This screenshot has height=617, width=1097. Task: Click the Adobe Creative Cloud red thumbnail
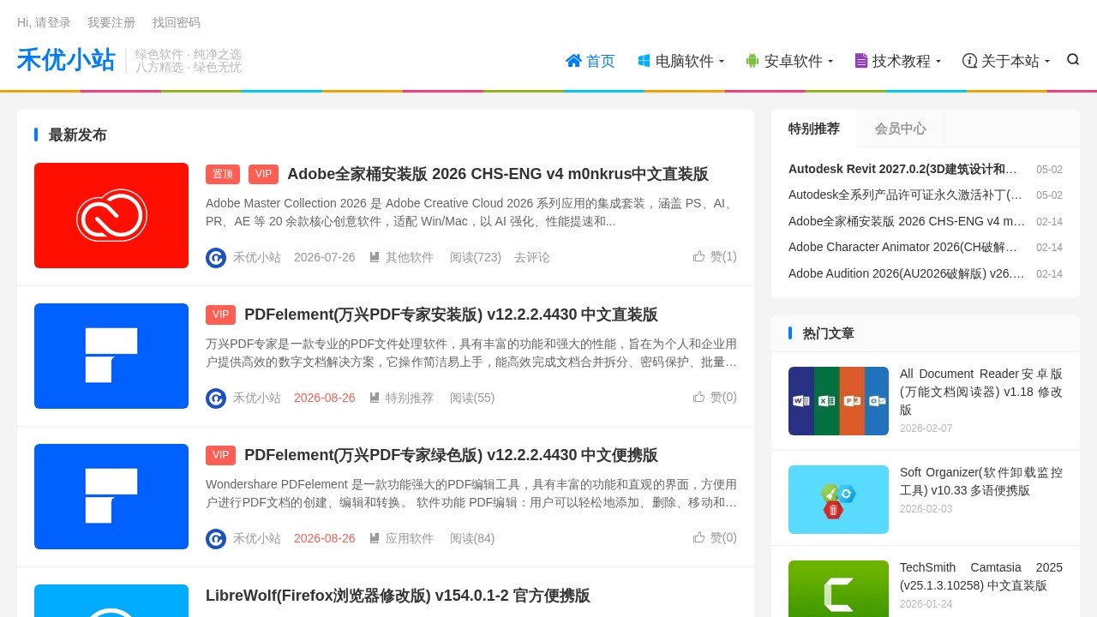click(111, 215)
